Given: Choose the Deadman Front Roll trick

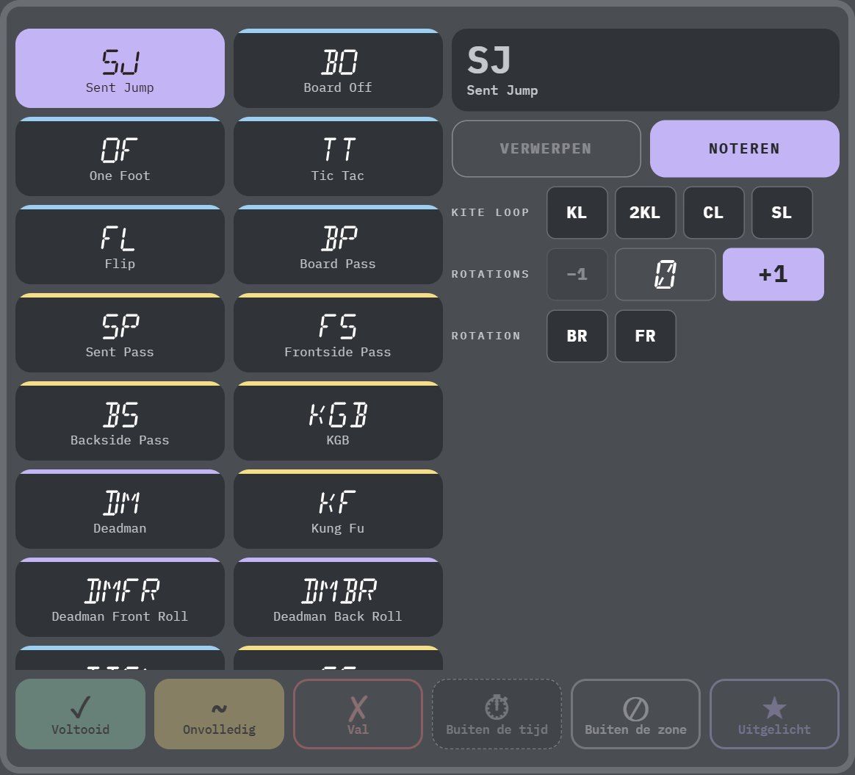Looking at the screenshot, I should tap(120, 597).
